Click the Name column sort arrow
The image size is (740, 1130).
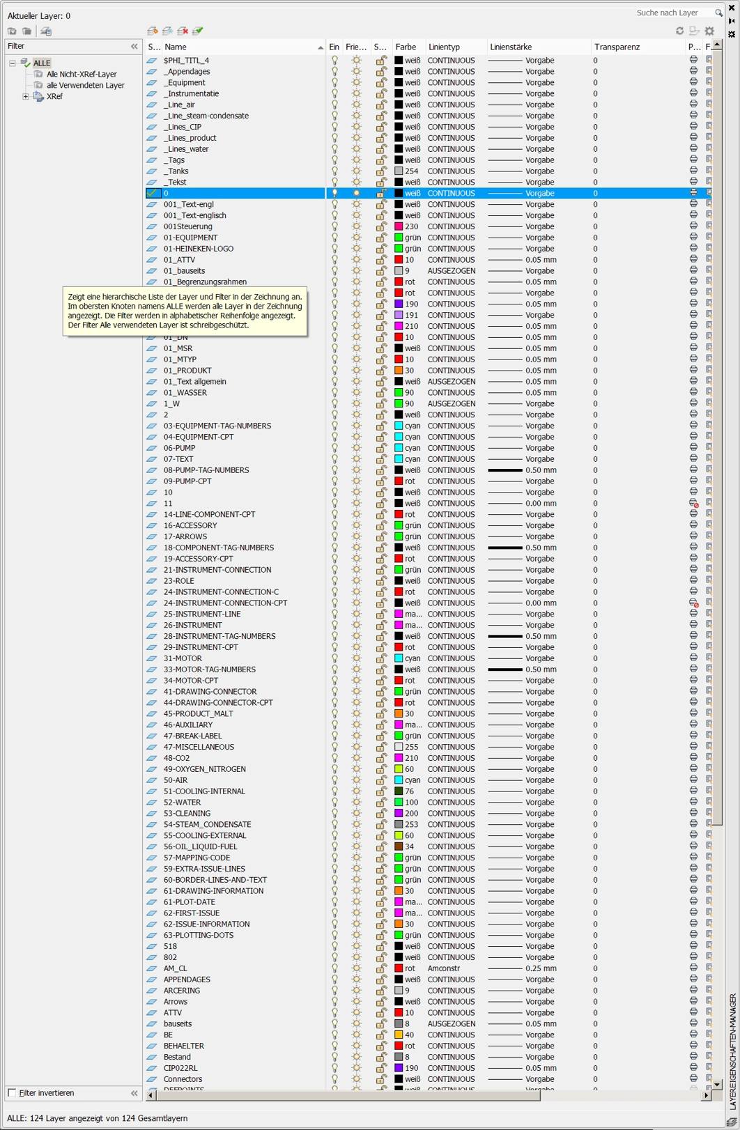(321, 47)
